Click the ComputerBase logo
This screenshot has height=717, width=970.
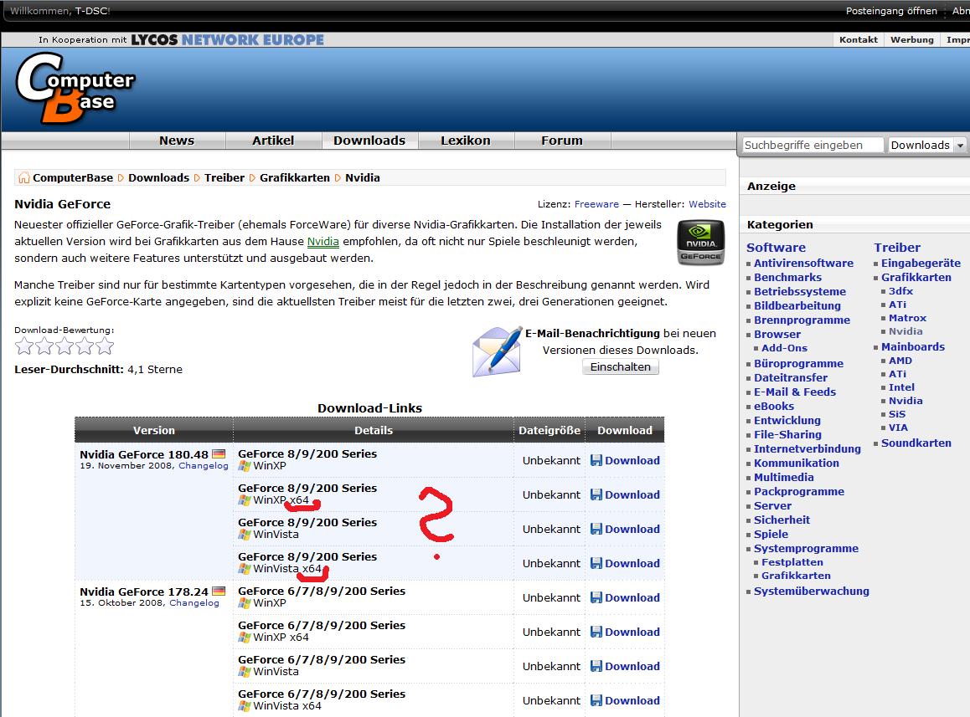coord(75,88)
